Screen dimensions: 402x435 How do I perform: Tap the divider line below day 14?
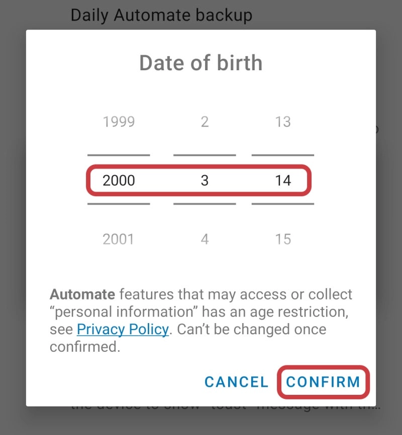point(283,204)
